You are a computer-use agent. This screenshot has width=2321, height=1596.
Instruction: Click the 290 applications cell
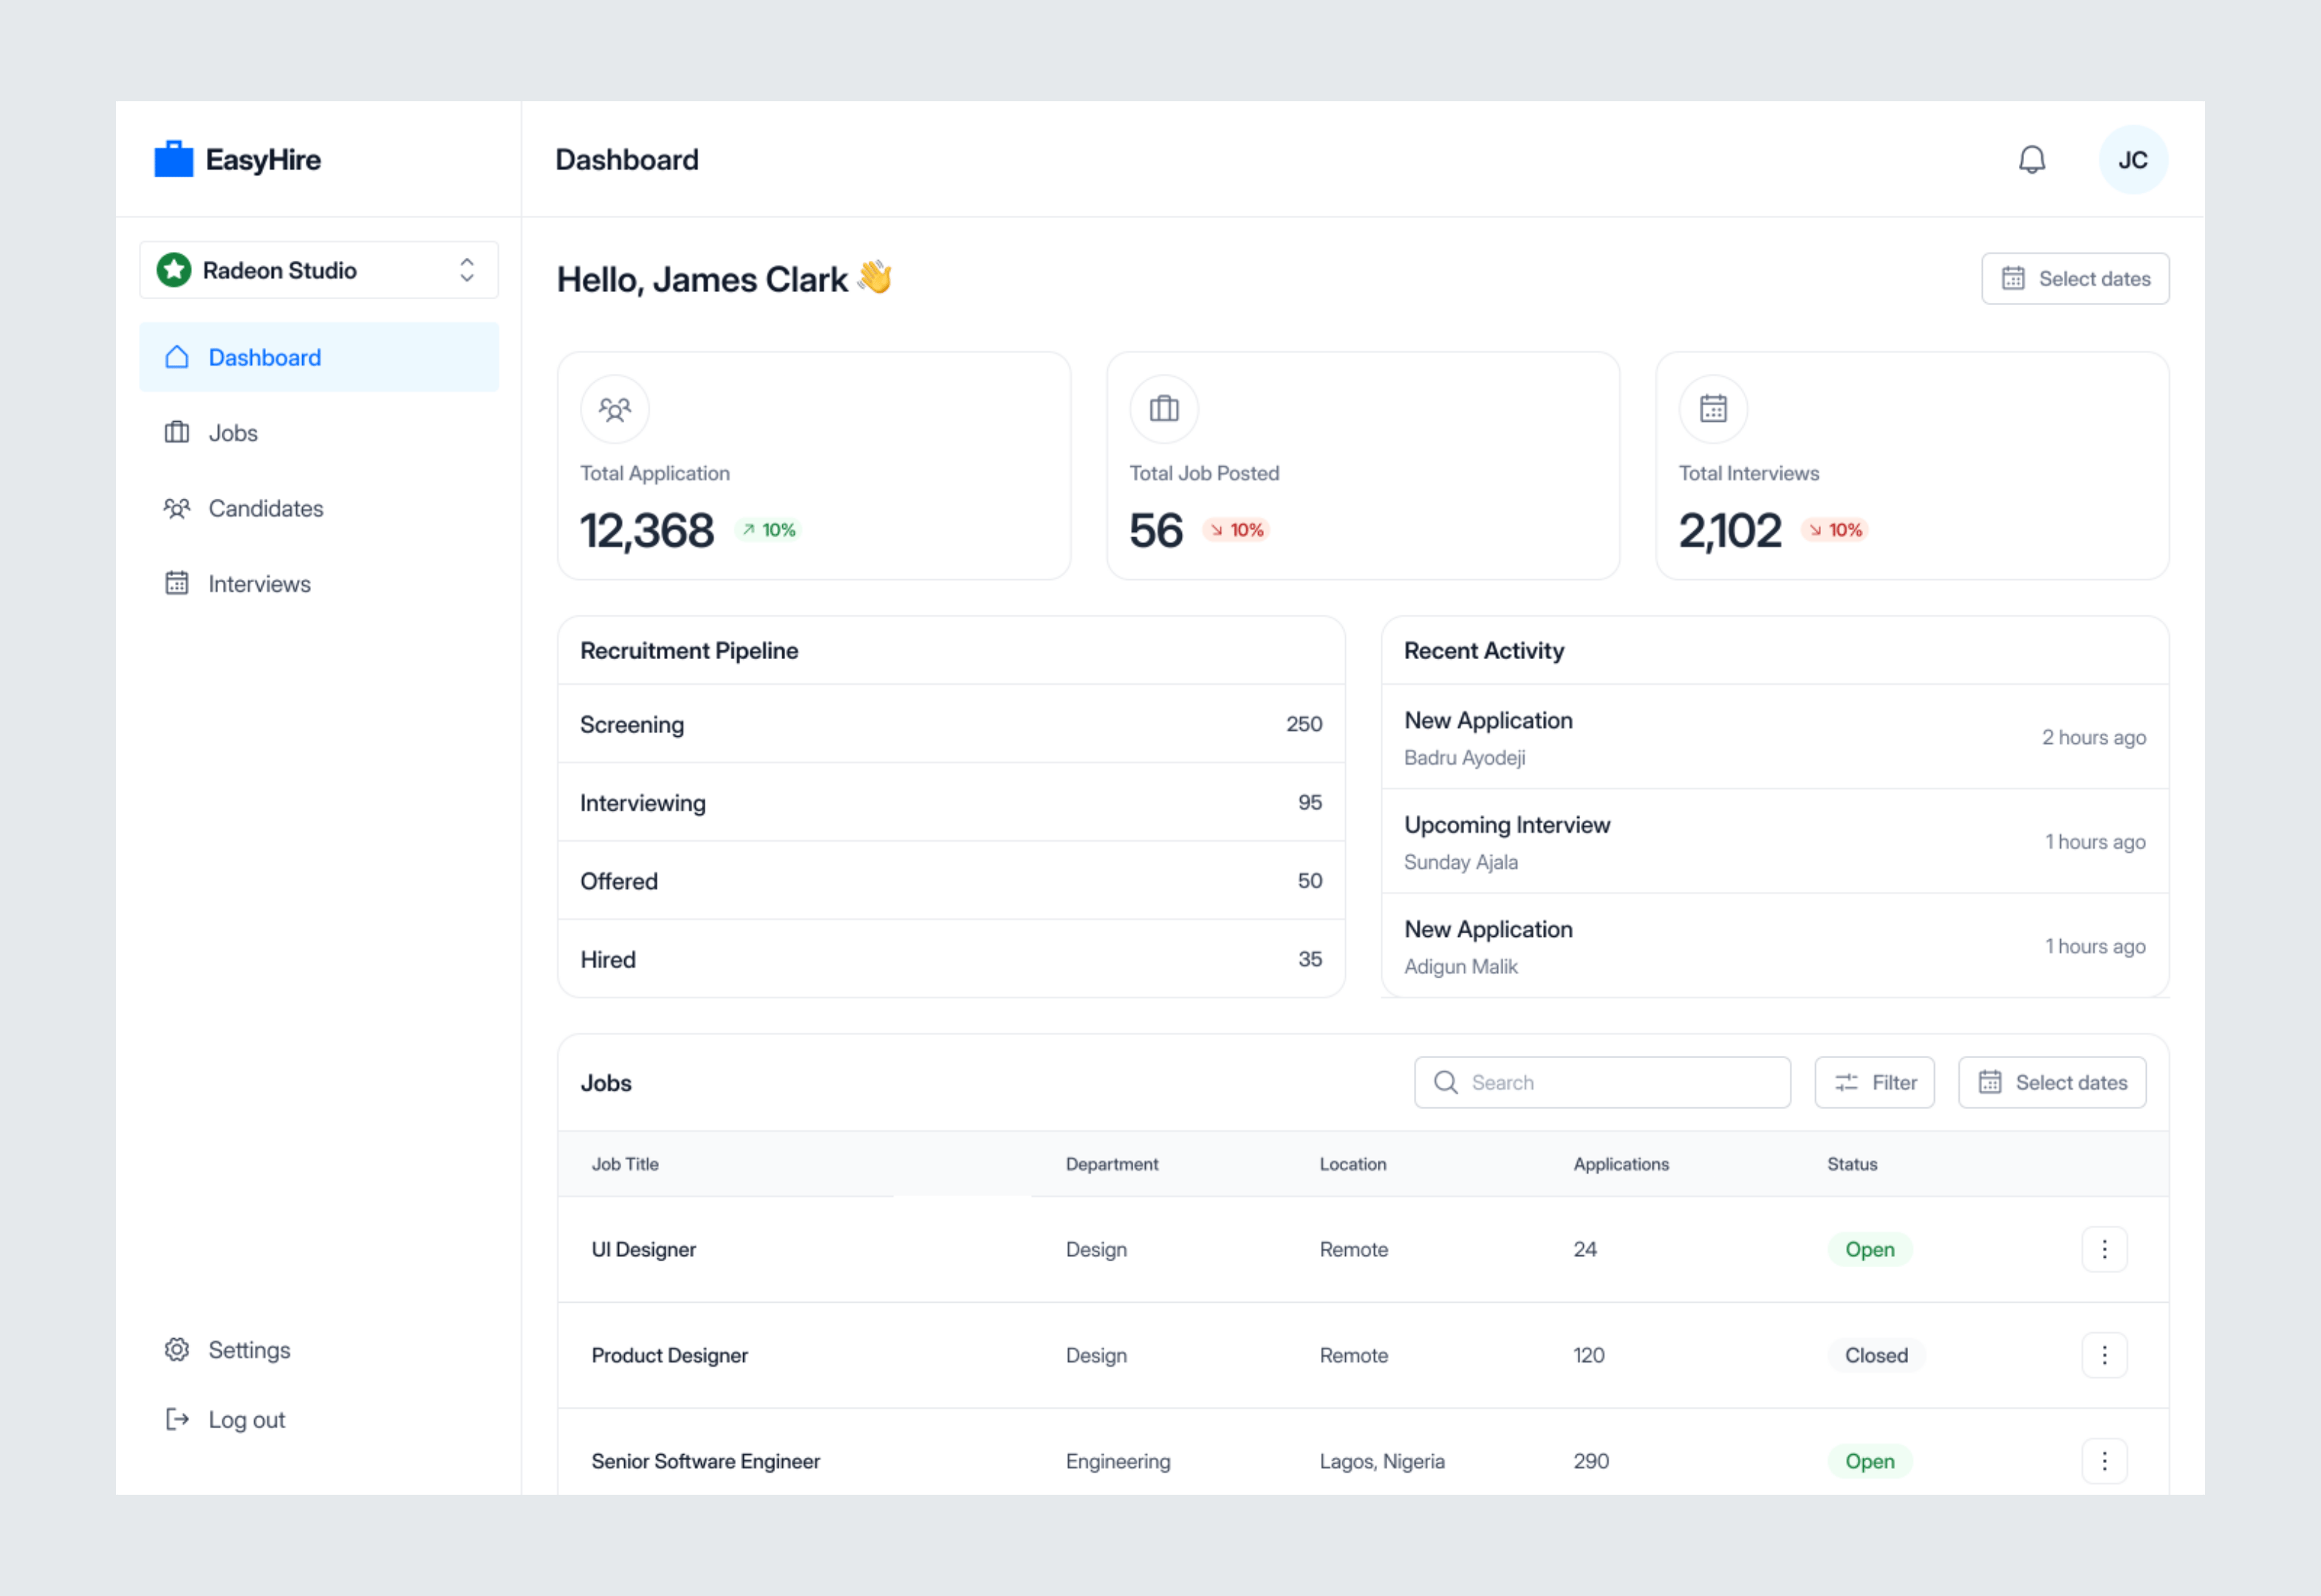1591,1462
